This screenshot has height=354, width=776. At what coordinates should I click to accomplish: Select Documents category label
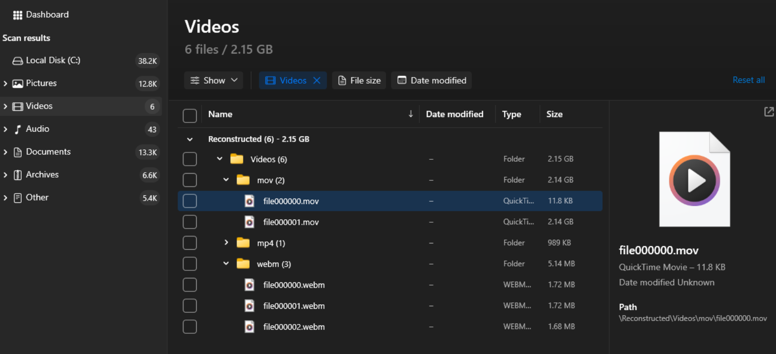click(48, 151)
